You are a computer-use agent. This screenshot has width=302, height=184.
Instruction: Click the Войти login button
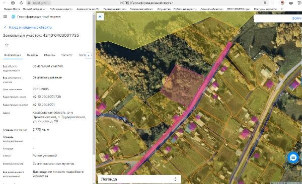point(296,18)
